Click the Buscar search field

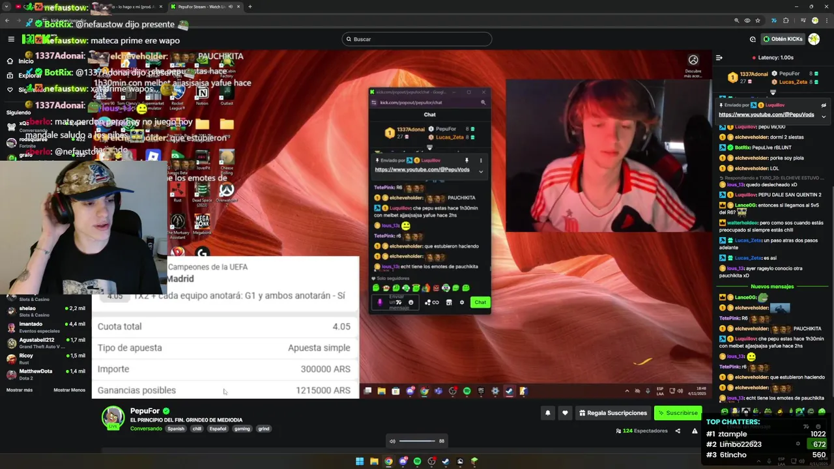click(x=417, y=39)
